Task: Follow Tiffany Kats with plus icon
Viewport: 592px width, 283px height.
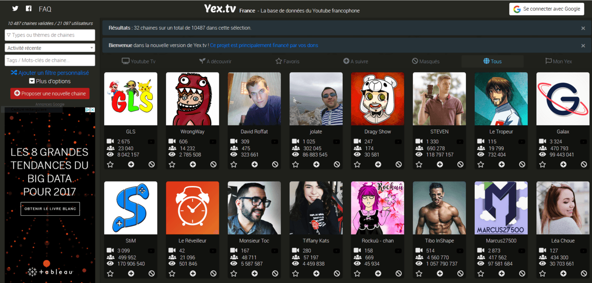Action: click(317, 274)
